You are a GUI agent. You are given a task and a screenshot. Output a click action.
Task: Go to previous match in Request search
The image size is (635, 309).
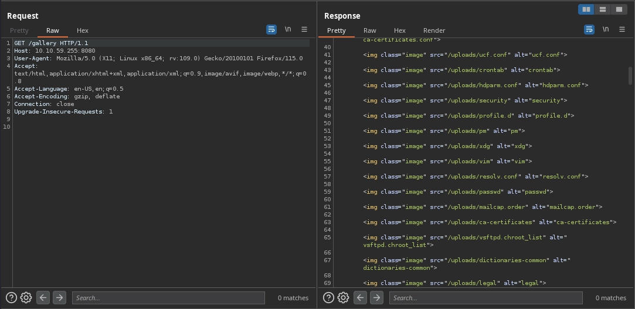tap(43, 298)
